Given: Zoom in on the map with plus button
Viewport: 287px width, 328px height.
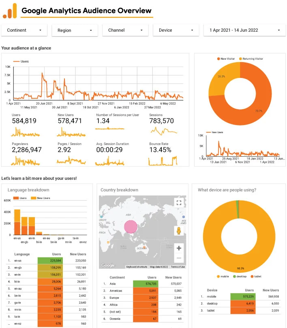Looking at the screenshot, I should (x=179, y=248).
